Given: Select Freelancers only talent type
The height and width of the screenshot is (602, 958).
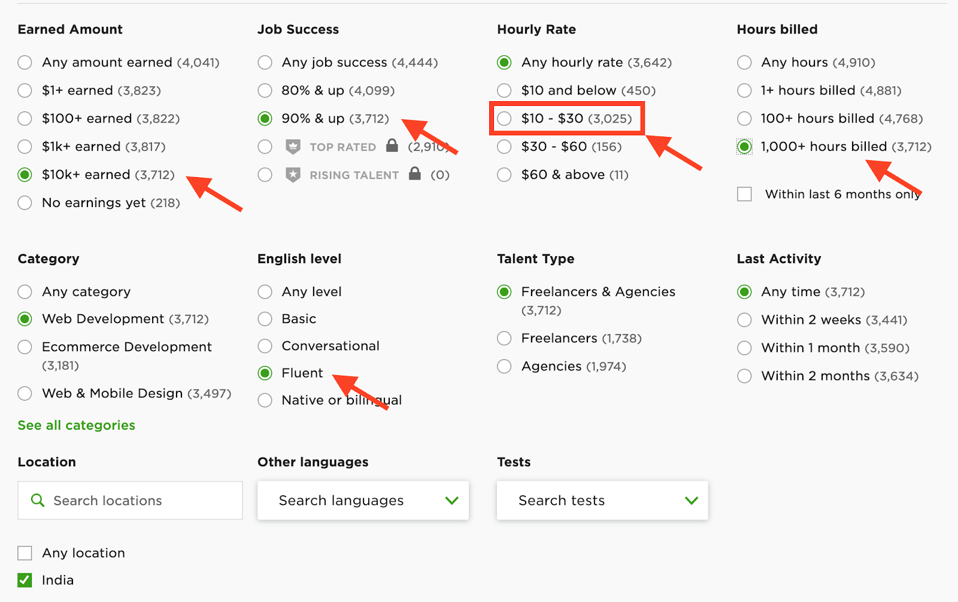Looking at the screenshot, I should [x=505, y=339].
